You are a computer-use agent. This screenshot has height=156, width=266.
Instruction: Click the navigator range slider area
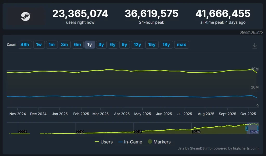(x=252, y=128)
